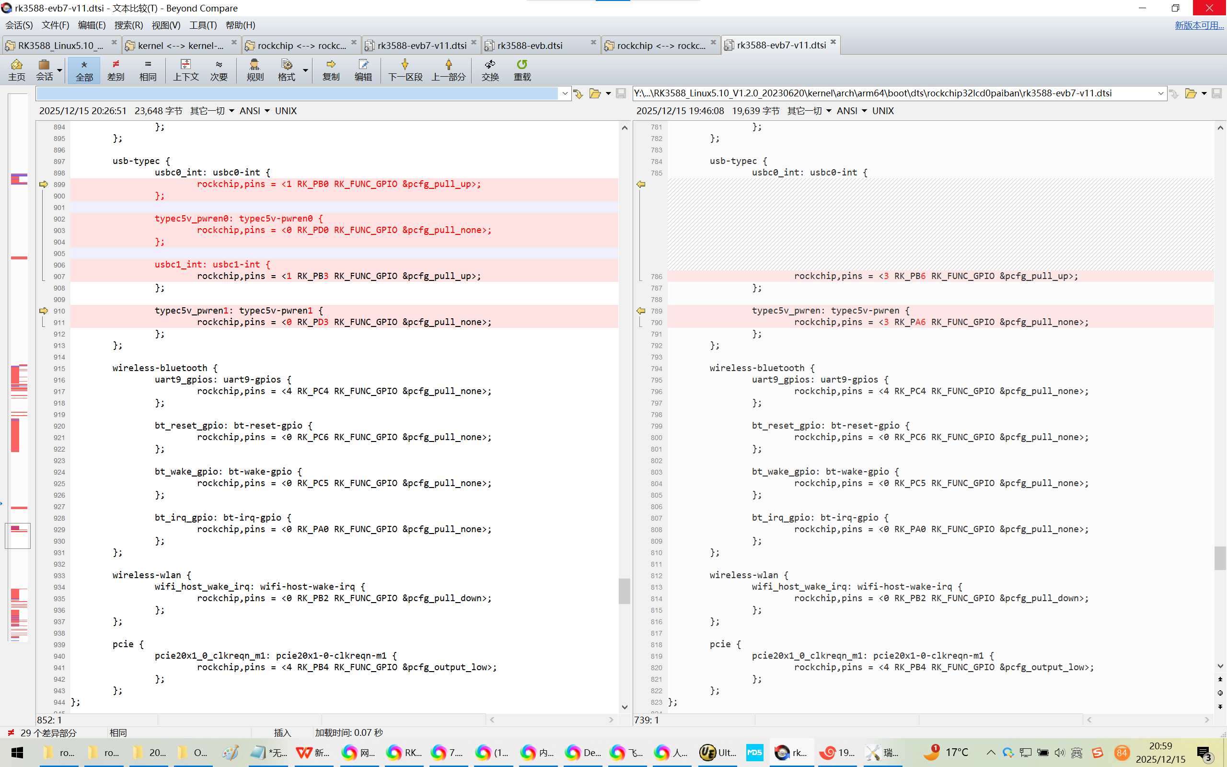The width and height of the screenshot is (1227, 767).
Task: Toggle Show Differences (差别) filter
Action: tap(116, 70)
